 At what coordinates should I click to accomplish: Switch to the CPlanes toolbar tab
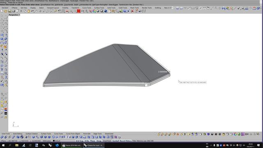14,8
